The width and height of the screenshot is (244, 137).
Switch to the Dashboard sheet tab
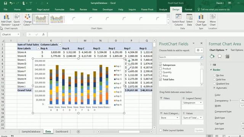pyautogui.click(x=62, y=132)
